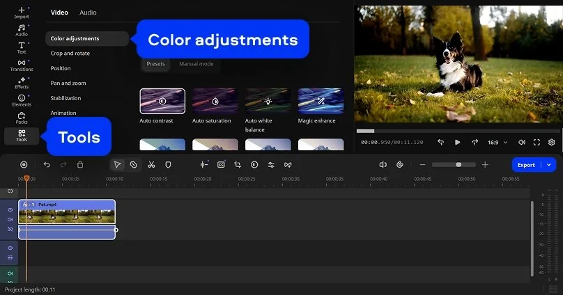Select Color adjustments in tool list
The image size is (563, 295).
click(87, 39)
